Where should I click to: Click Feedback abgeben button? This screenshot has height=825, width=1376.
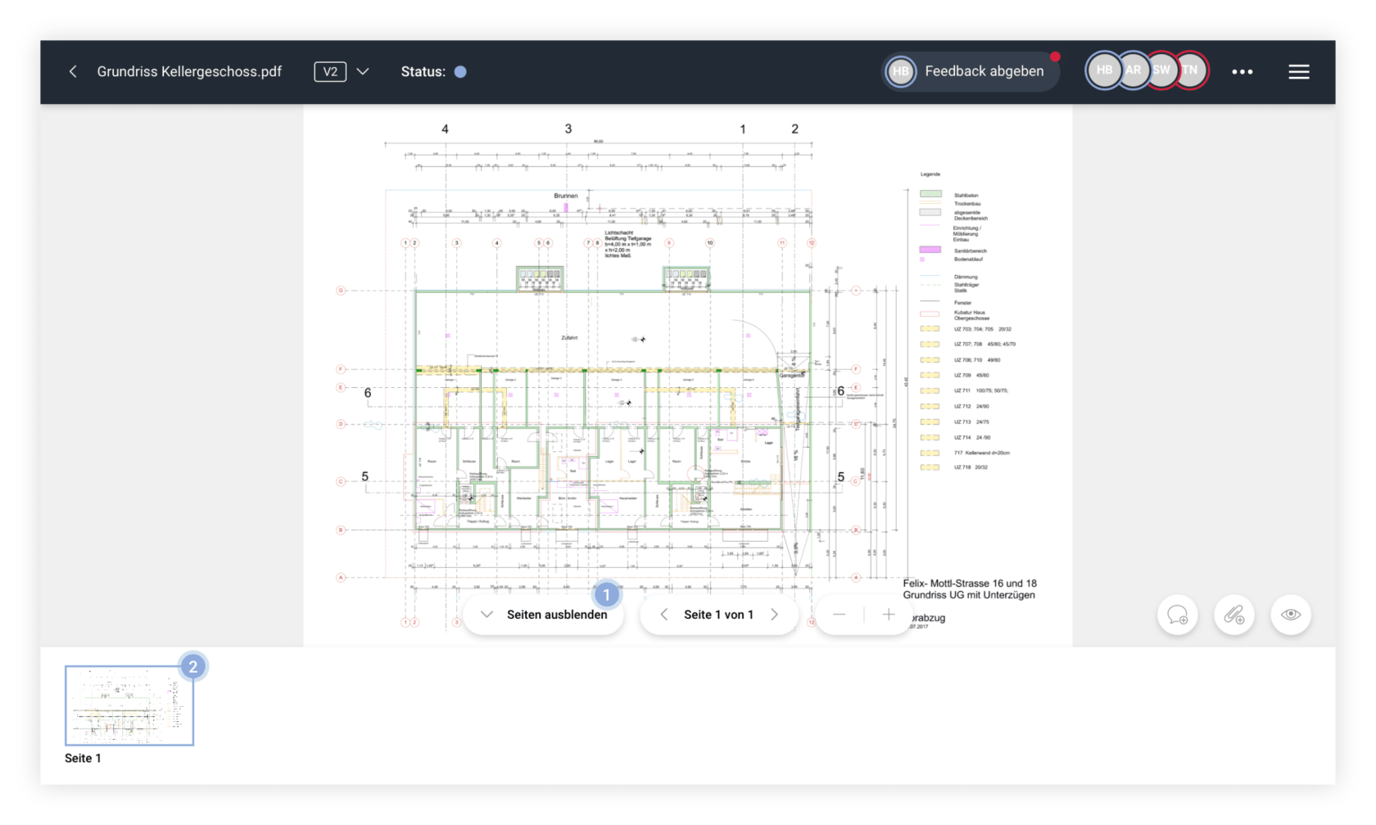tap(971, 71)
